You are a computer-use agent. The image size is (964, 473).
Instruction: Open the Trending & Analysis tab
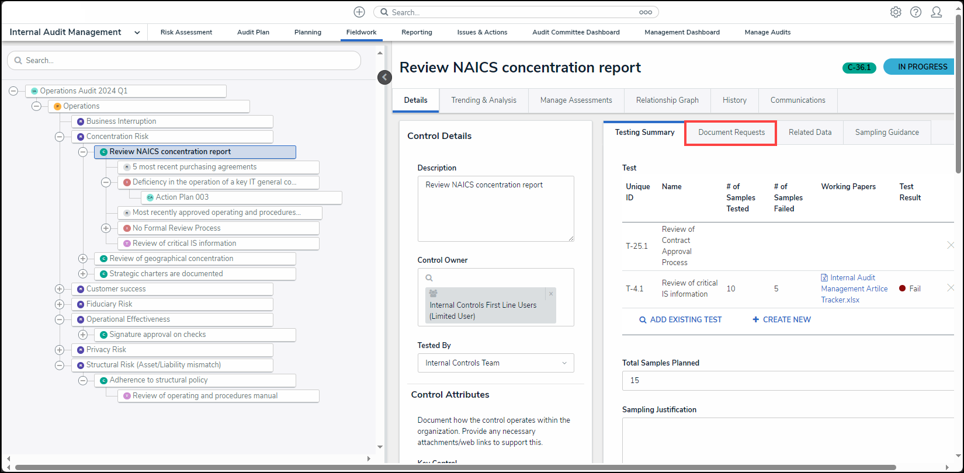tap(483, 100)
